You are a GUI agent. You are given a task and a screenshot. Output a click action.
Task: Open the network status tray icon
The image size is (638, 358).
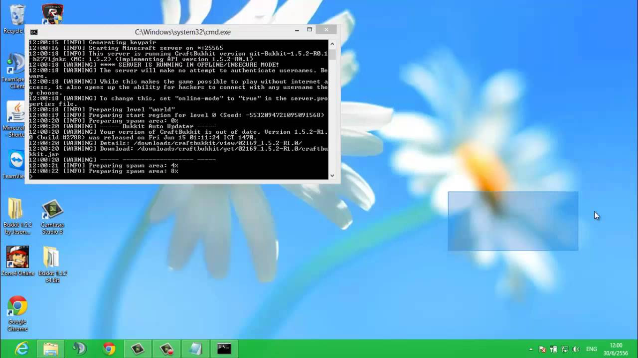565,349
